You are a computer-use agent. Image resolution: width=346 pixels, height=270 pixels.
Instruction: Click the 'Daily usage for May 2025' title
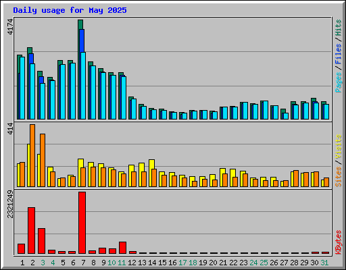(x=70, y=10)
